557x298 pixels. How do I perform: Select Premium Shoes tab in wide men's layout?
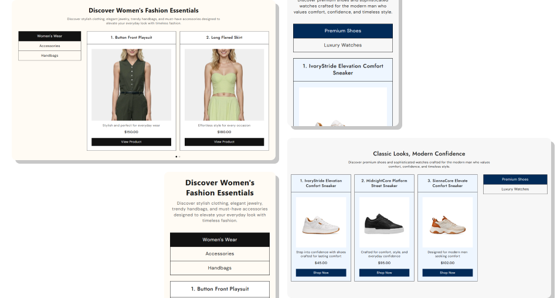(515, 180)
